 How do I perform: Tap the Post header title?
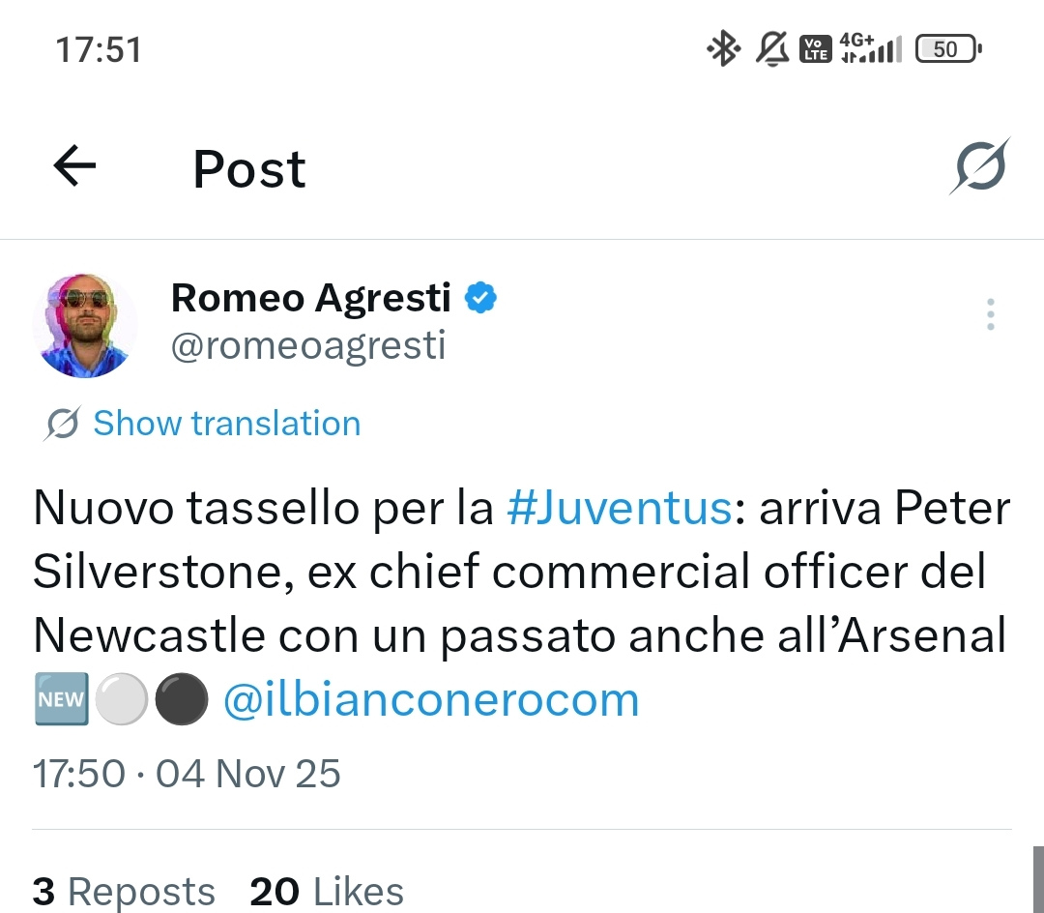pyautogui.click(x=249, y=169)
